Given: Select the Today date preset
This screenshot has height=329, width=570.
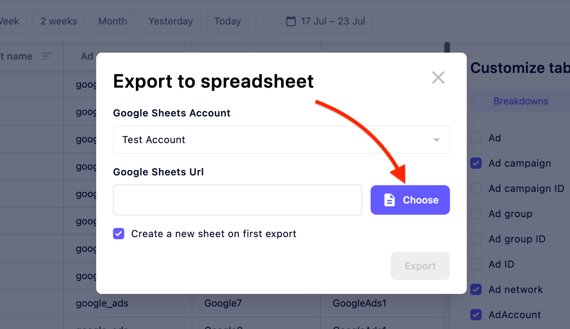Looking at the screenshot, I should pos(227,21).
